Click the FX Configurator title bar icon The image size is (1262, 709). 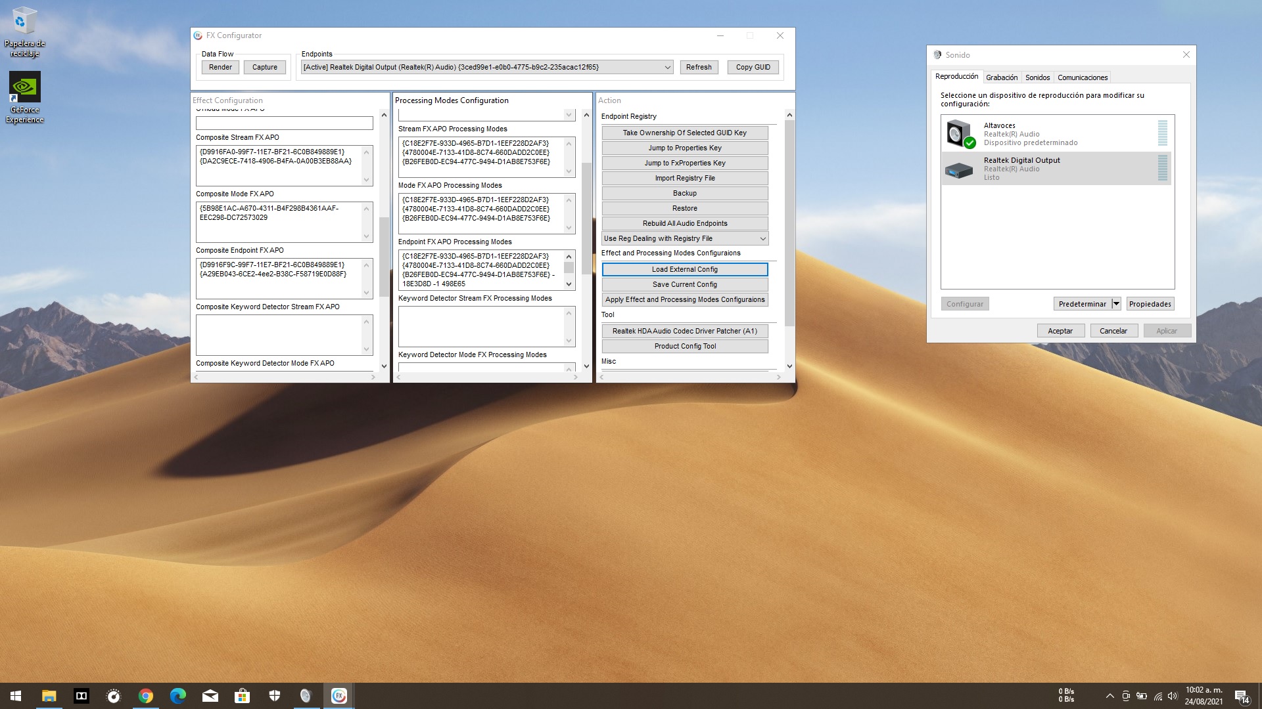point(198,35)
